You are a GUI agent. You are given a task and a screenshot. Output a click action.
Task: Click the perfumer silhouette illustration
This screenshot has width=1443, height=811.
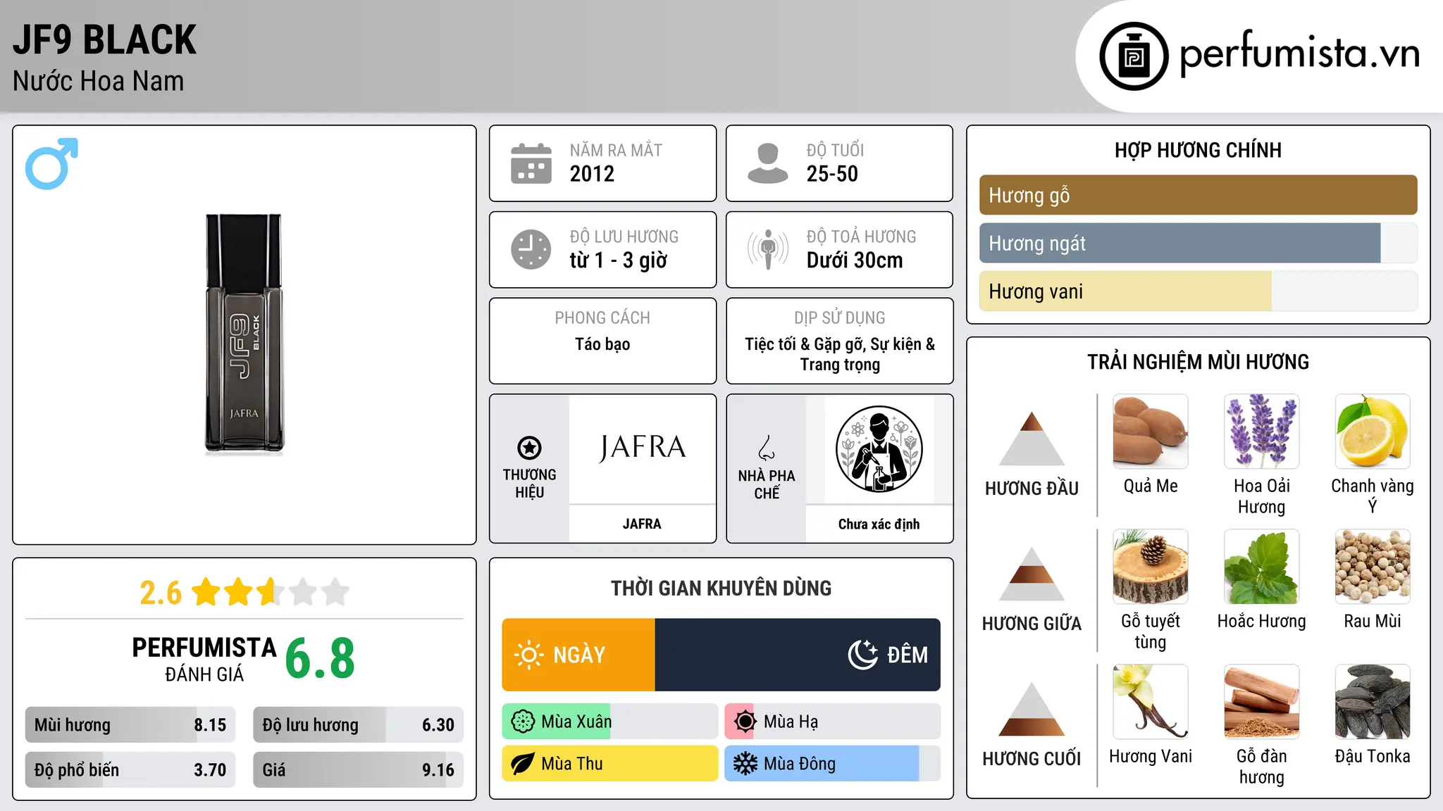(879, 449)
